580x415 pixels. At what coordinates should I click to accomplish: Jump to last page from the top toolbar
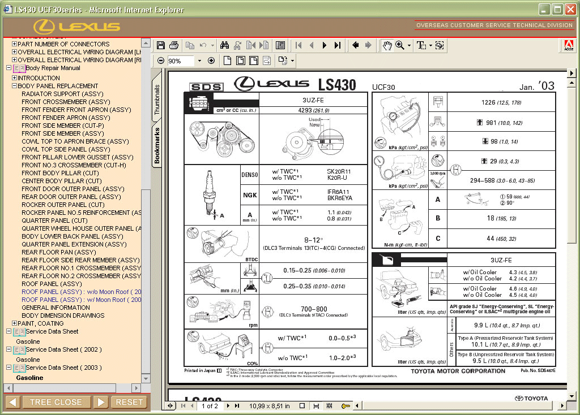coord(338,45)
